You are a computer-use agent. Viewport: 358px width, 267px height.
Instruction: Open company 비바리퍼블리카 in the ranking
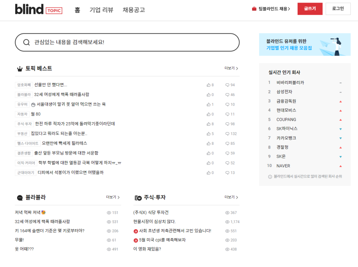tap(290, 83)
